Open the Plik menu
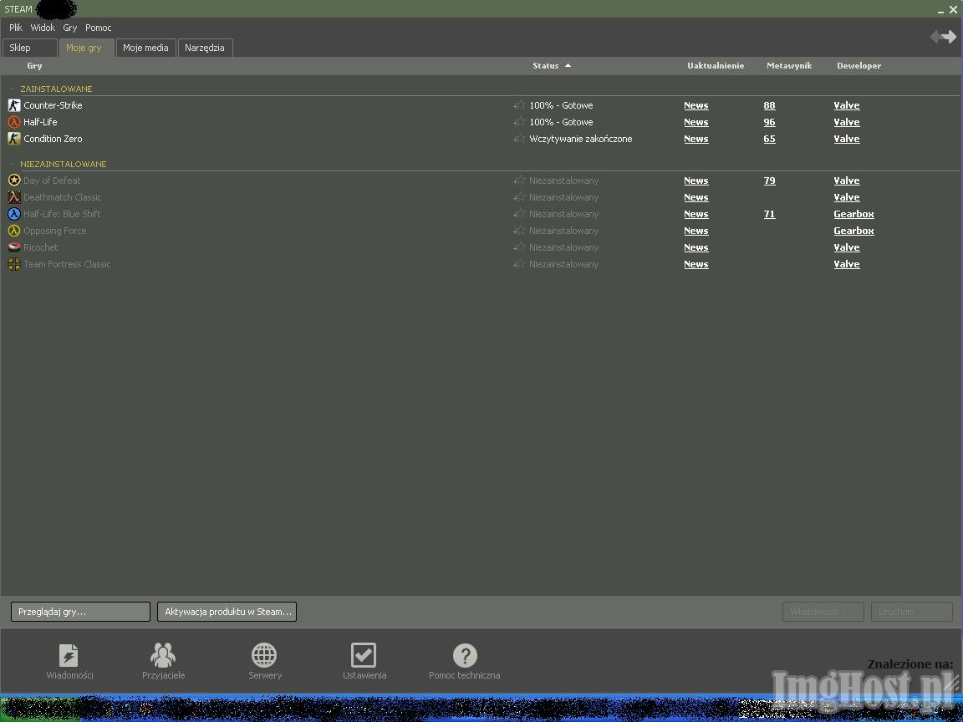This screenshot has width=963, height=722. click(x=16, y=28)
